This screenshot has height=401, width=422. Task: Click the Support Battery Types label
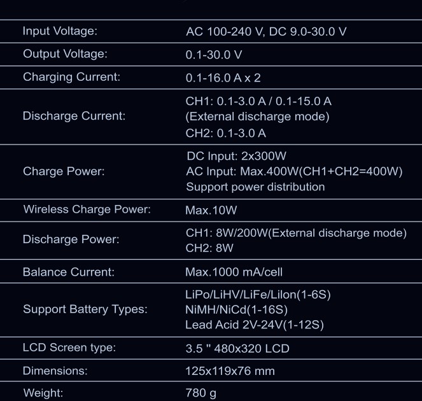85,309
